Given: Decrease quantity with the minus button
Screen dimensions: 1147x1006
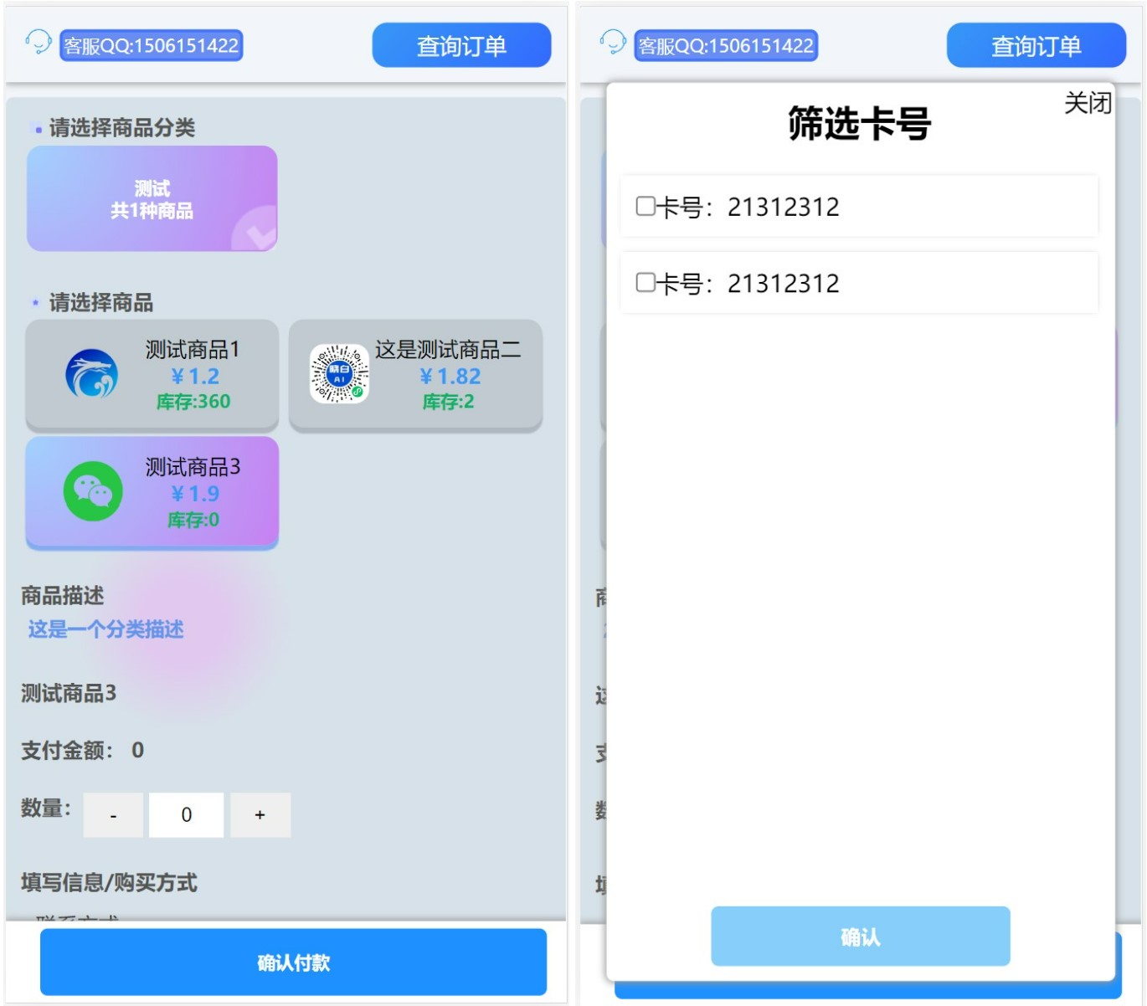Looking at the screenshot, I should pyautogui.click(x=113, y=815).
